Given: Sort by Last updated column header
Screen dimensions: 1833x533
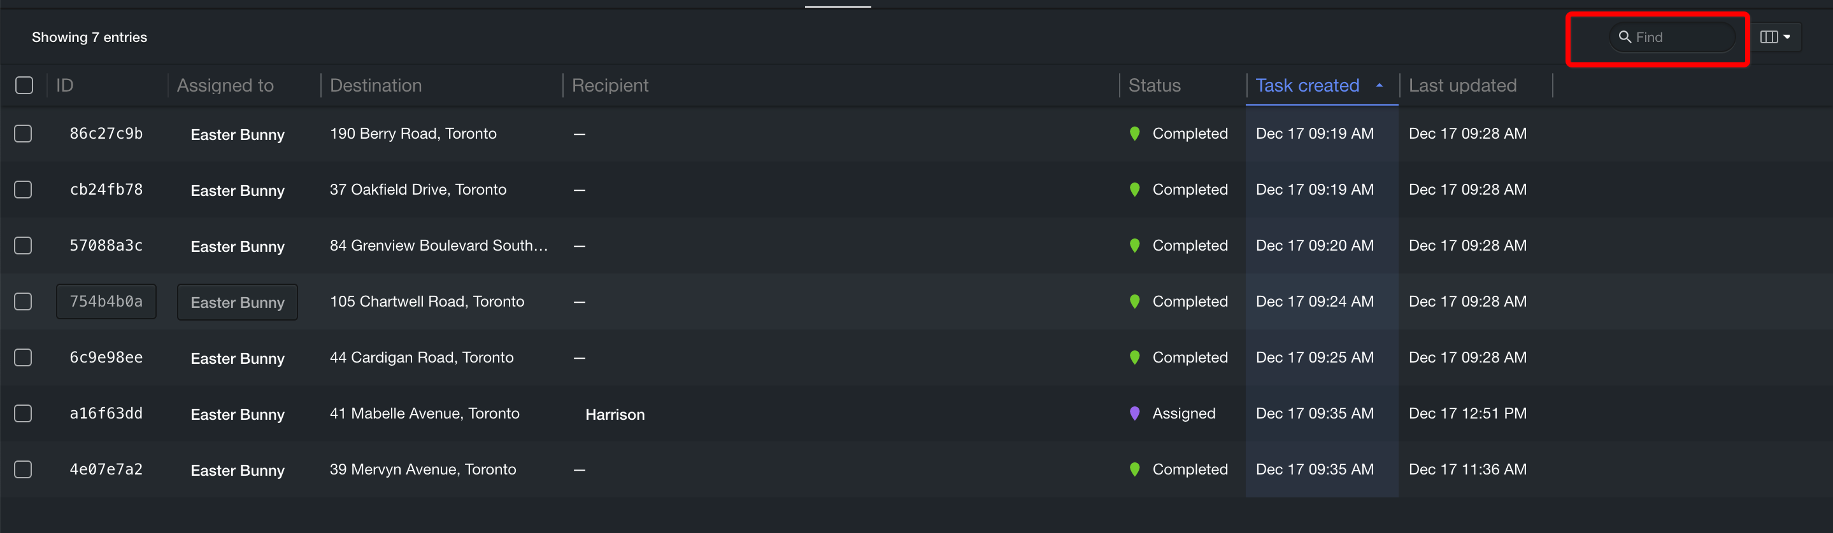Looking at the screenshot, I should (1462, 85).
